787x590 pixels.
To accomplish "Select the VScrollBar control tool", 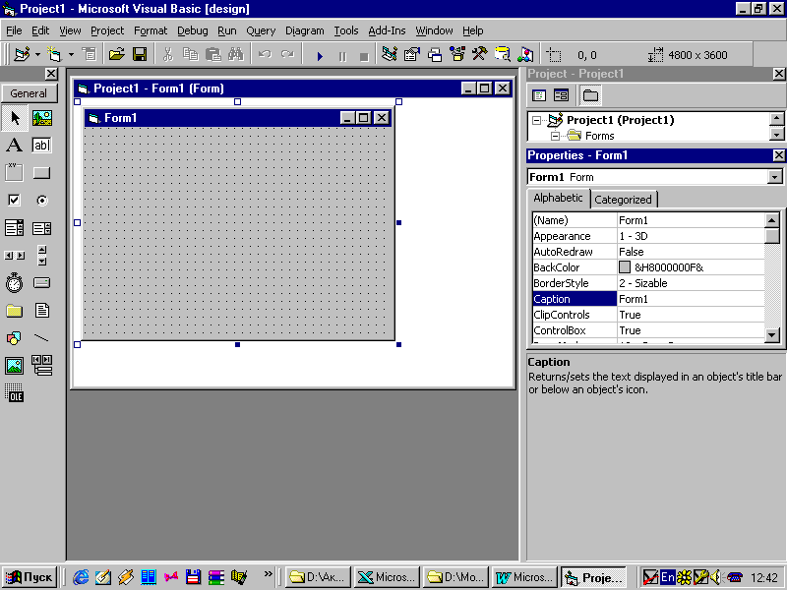I will 42,256.
